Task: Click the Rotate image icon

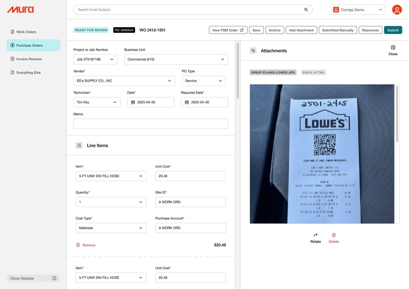Action: pos(315,235)
